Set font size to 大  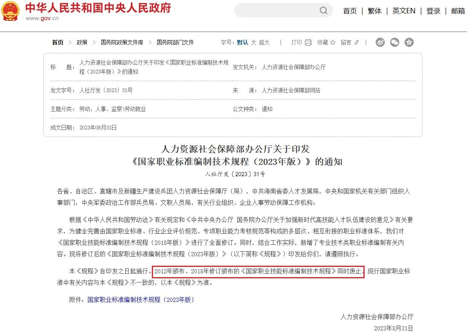click(253, 42)
